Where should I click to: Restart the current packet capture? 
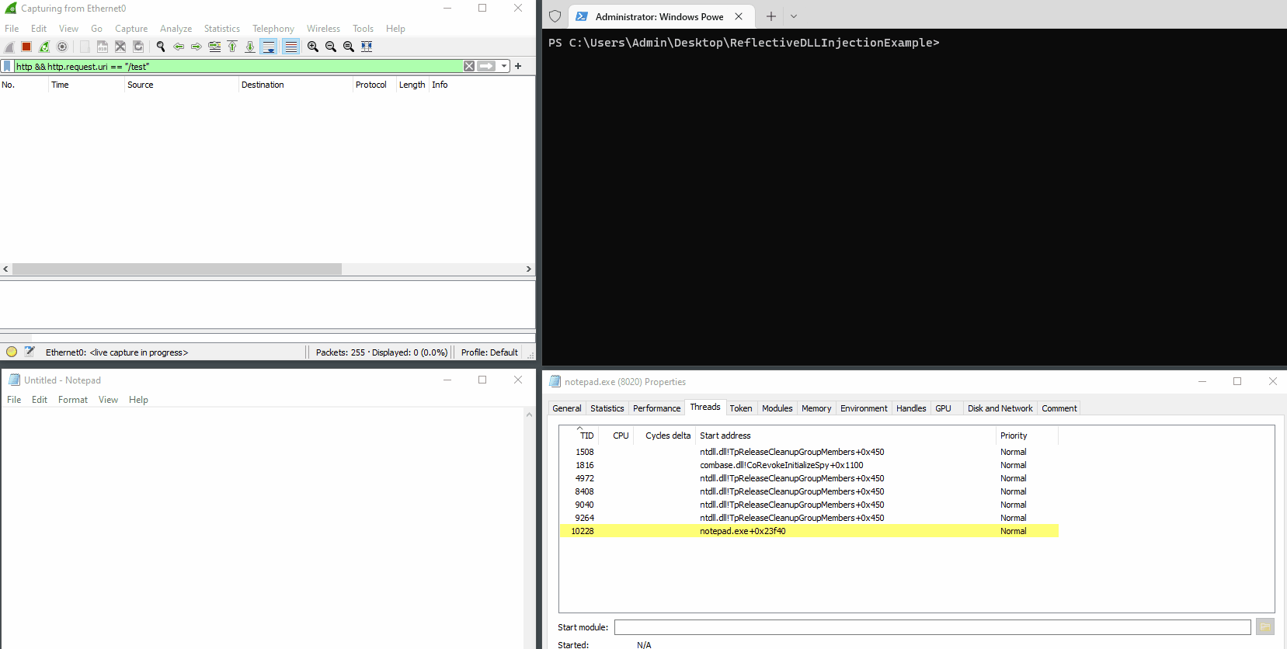(44, 47)
